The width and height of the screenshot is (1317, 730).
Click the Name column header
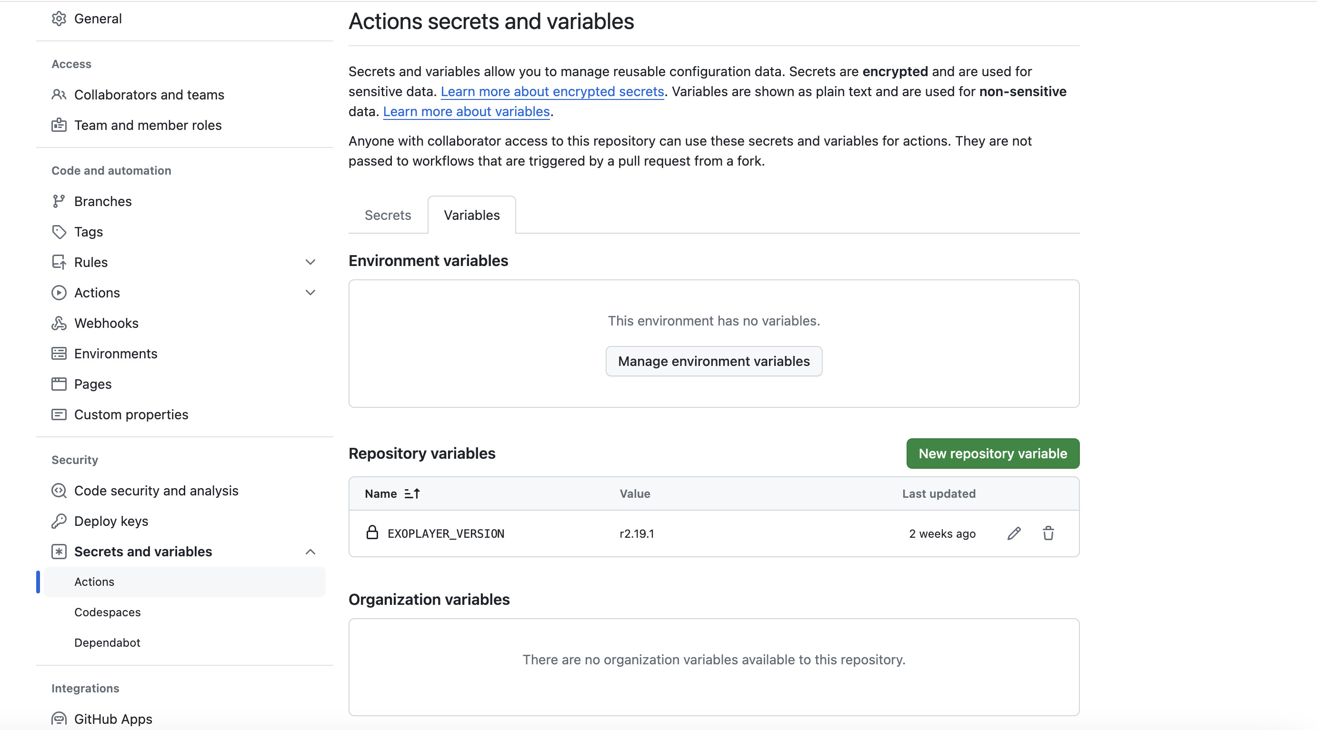pyautogui.click(x=380, y=493)
